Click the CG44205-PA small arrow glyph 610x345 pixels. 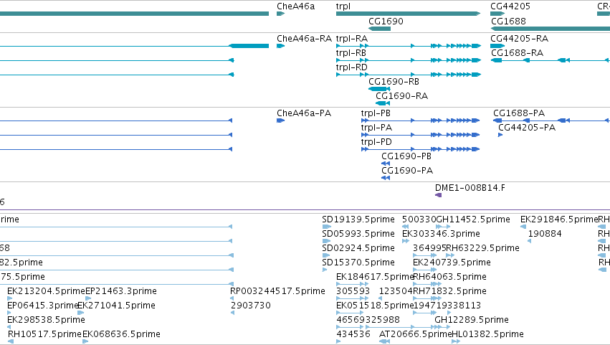(x=500, y=135)
